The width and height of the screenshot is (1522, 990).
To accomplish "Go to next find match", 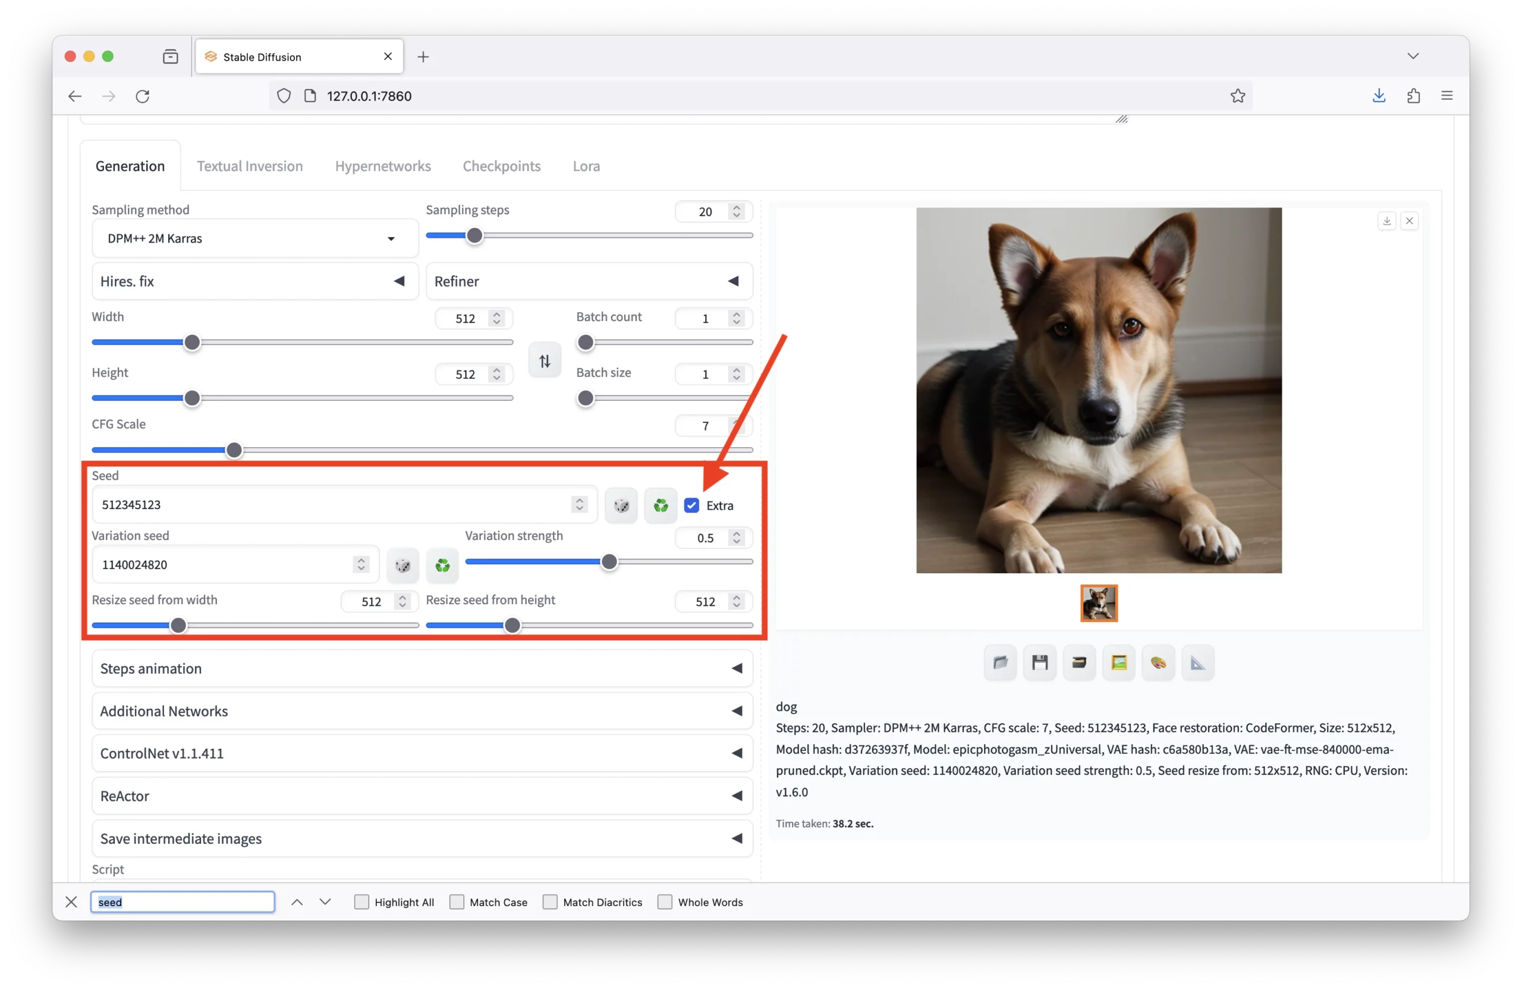I will pyautogui.click(x=325, y=903).
